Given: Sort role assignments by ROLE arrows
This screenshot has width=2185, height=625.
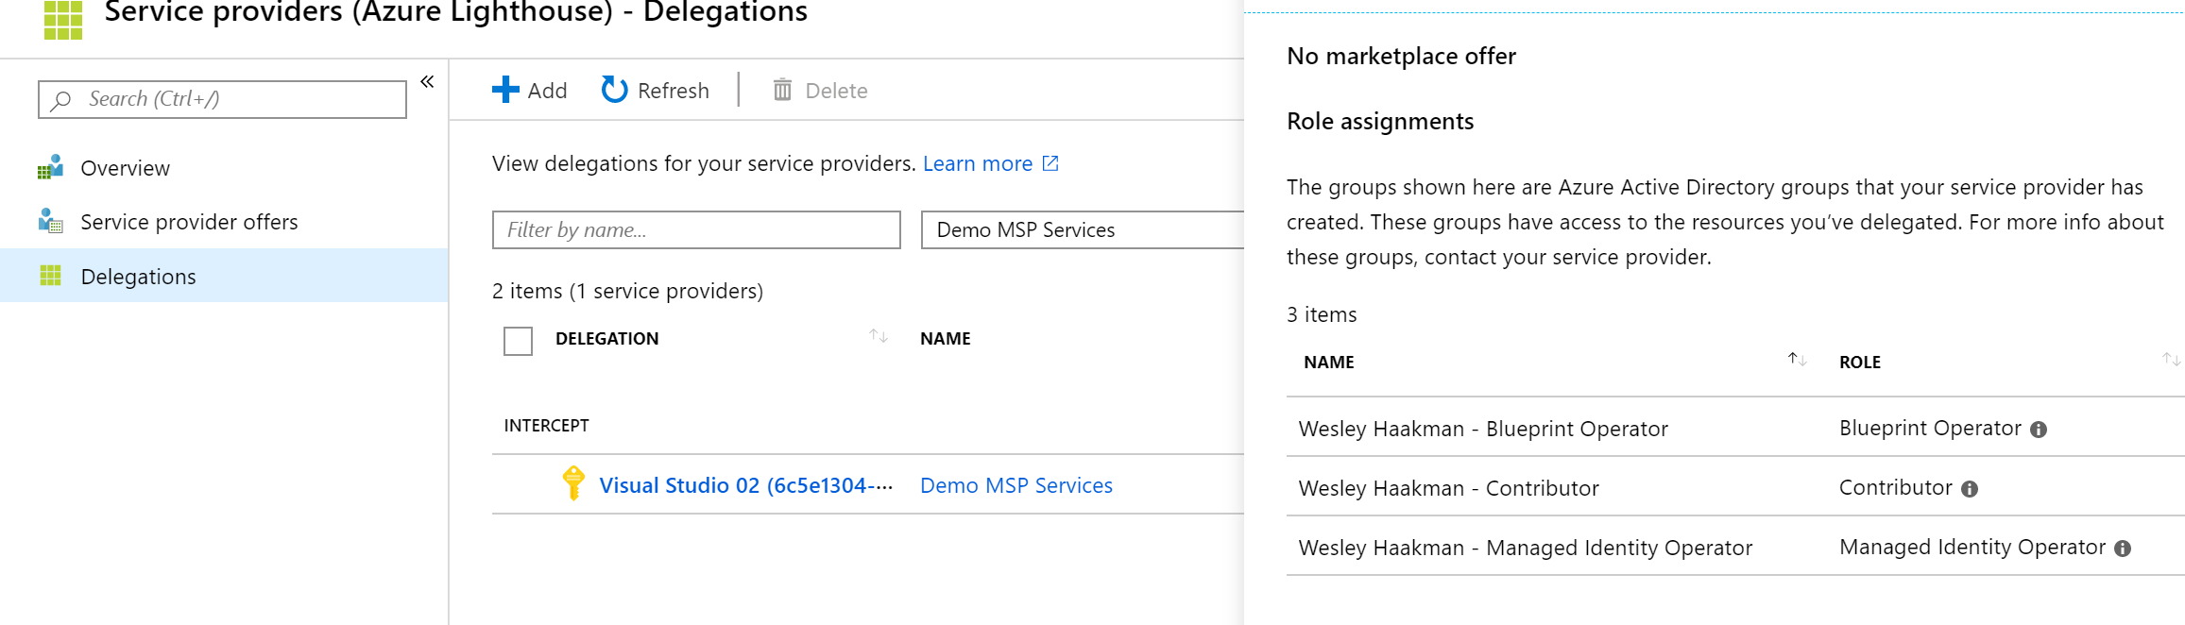Looking at the screenshot, I should [x=2171, y=360].
